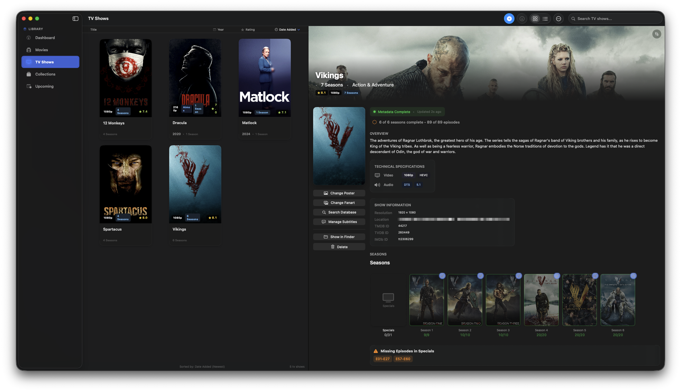Open the Date Added sort dropdown
The height and width of the screenshot is (392, 681).
(x=287, y=29)
